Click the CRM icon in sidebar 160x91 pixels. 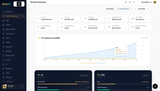coord(3,21)
